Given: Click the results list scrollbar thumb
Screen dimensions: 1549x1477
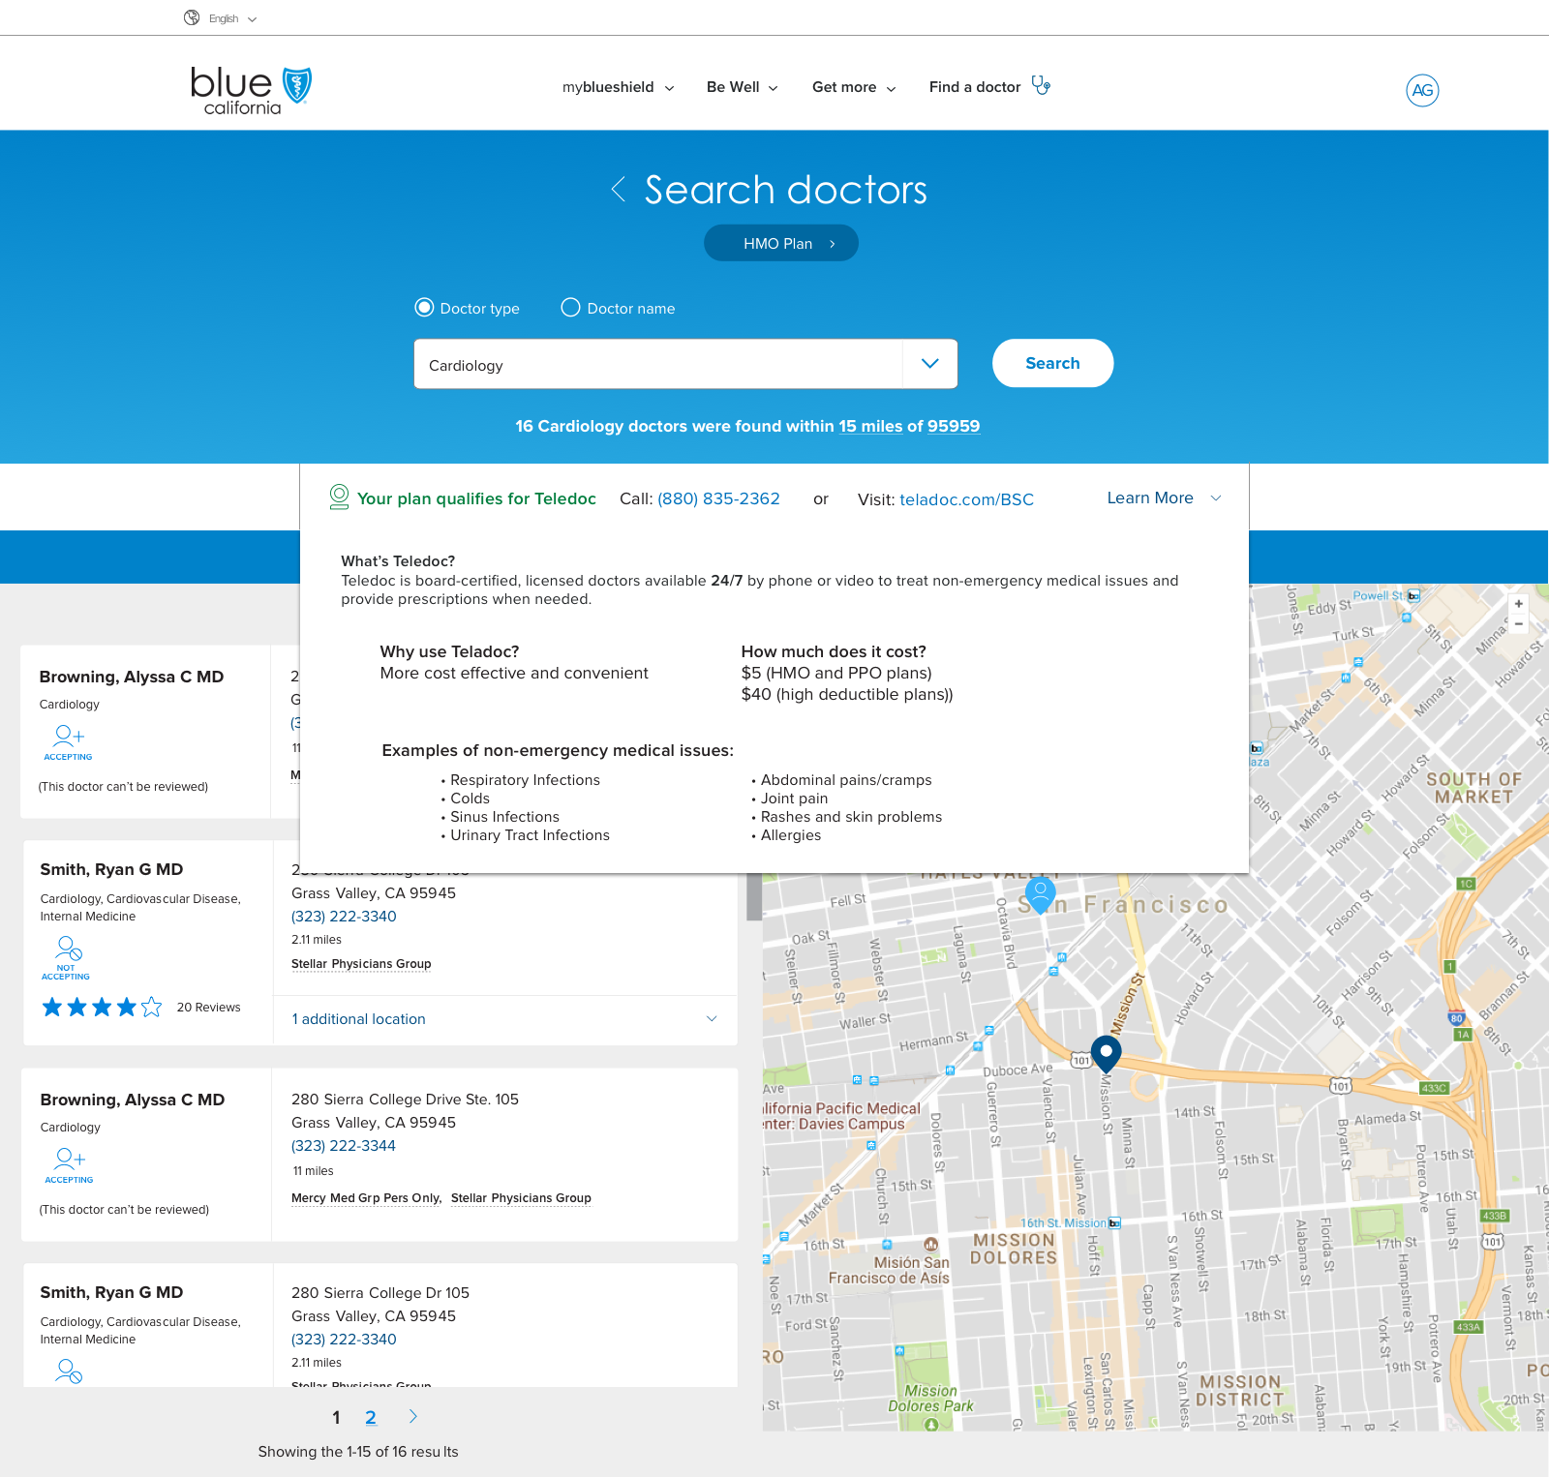Looking at the screenshot, I should coord(753,896).
